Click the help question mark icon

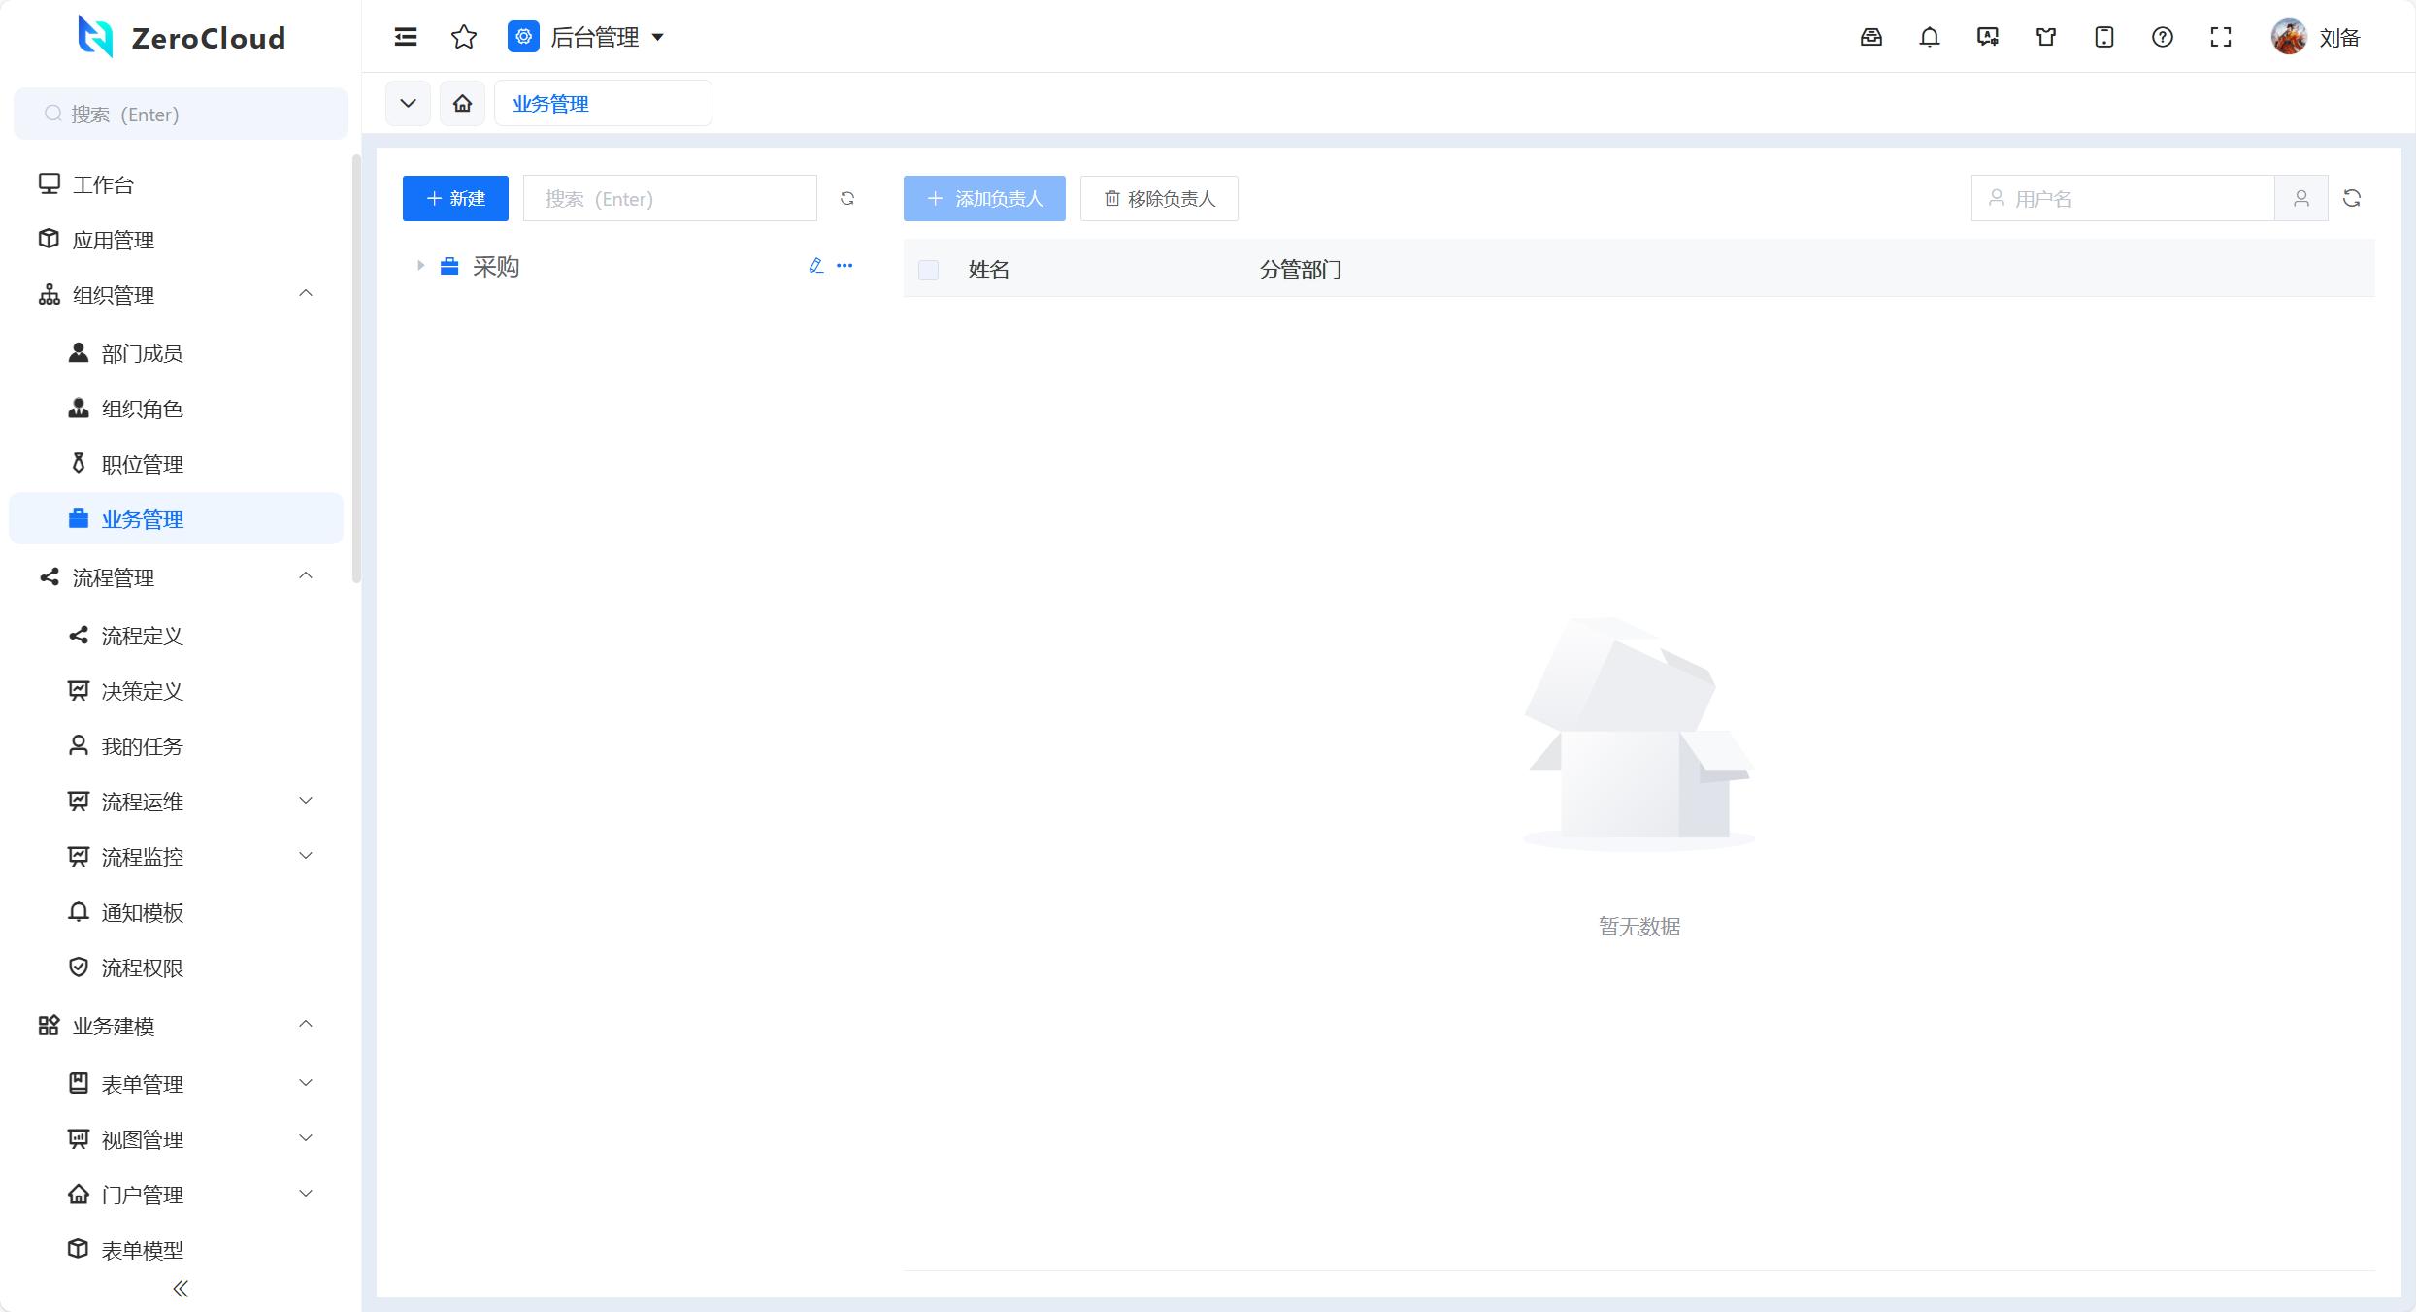[2162, 37]
